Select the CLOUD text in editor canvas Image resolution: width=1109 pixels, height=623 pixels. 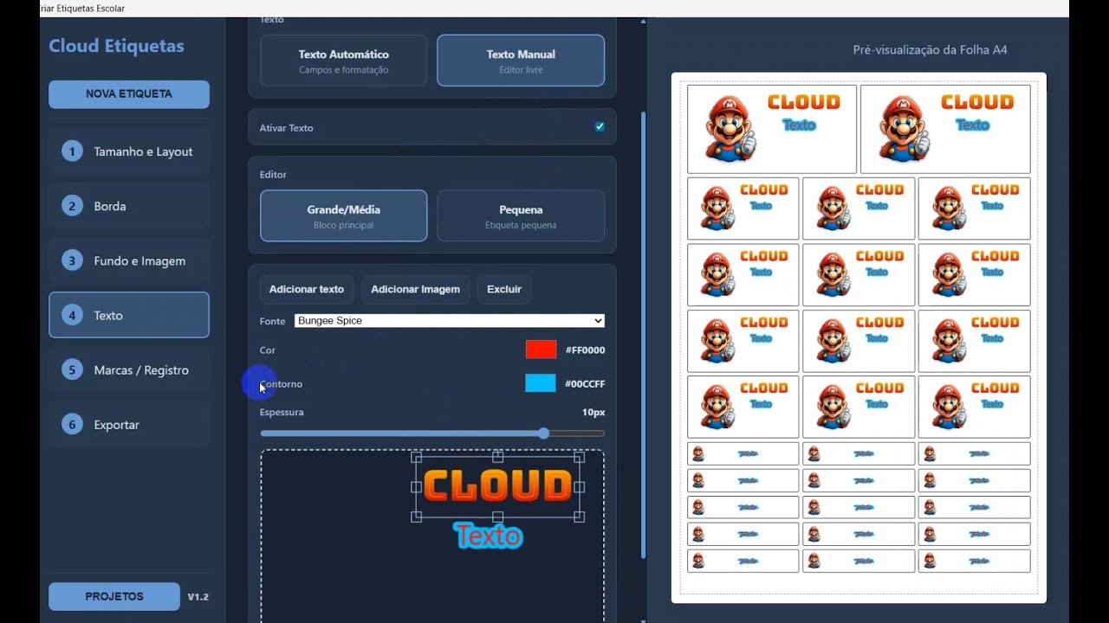point(497,486)
